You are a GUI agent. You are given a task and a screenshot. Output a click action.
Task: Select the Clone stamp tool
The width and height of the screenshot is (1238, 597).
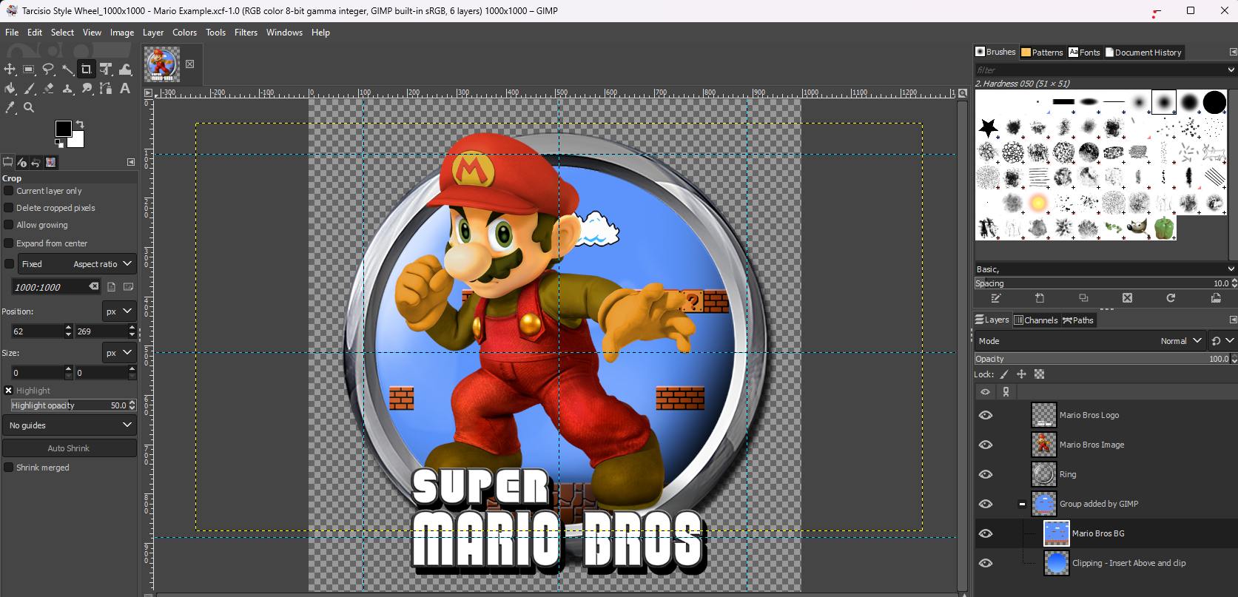click(67, 88)
